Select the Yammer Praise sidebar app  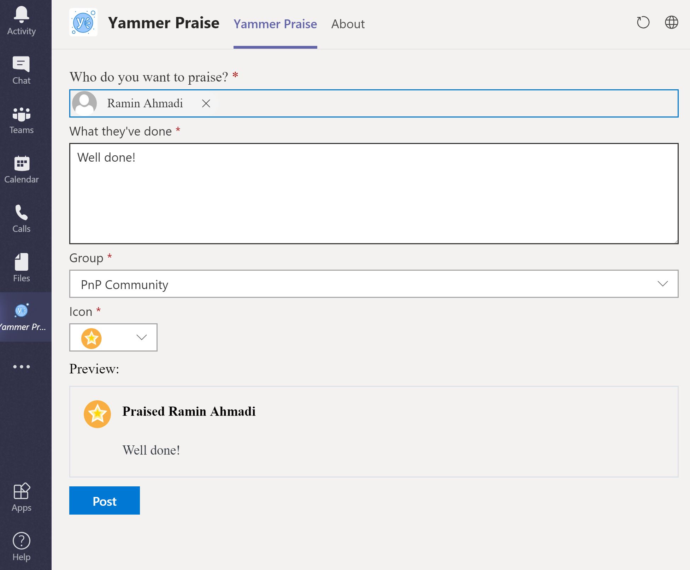pyautogui.click(x=22, y=317)
